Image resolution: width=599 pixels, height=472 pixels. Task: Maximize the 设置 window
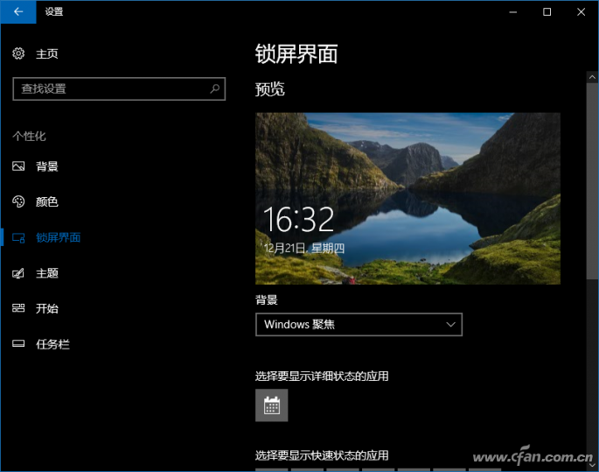[547, 12]
